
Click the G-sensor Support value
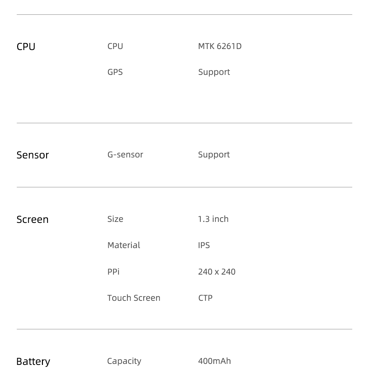214,155
